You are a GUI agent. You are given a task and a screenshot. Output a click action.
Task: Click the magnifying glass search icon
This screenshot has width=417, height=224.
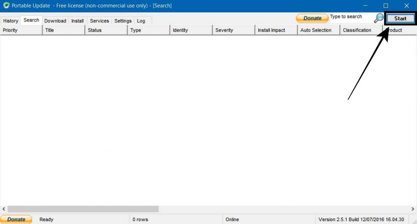(379, 18)
